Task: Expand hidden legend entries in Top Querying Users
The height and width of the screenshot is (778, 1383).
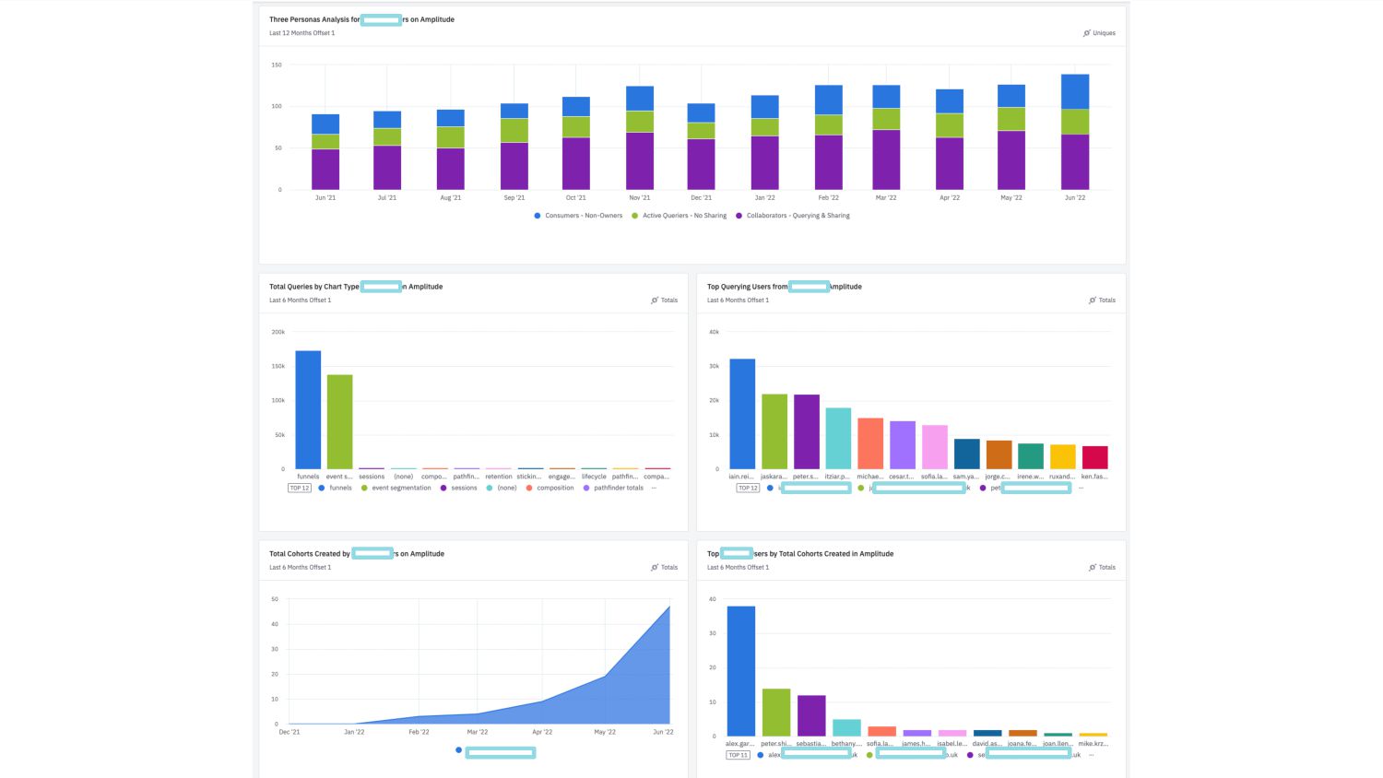Action: (x=1081, y=488)
